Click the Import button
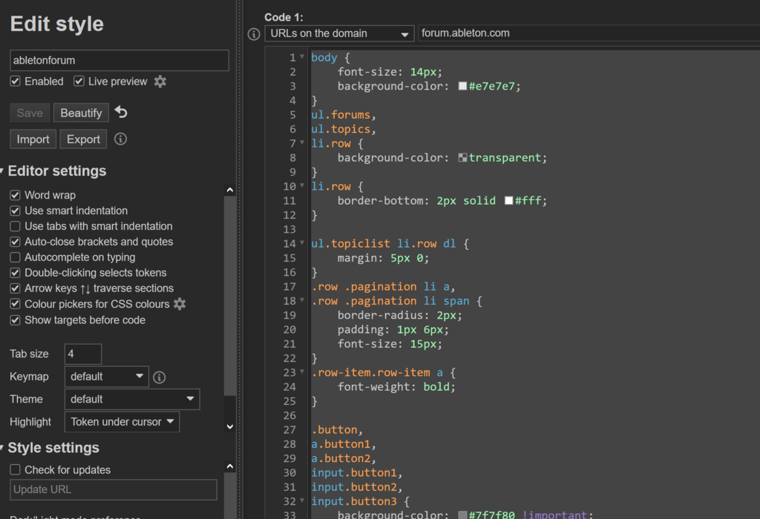 (33, 139)
